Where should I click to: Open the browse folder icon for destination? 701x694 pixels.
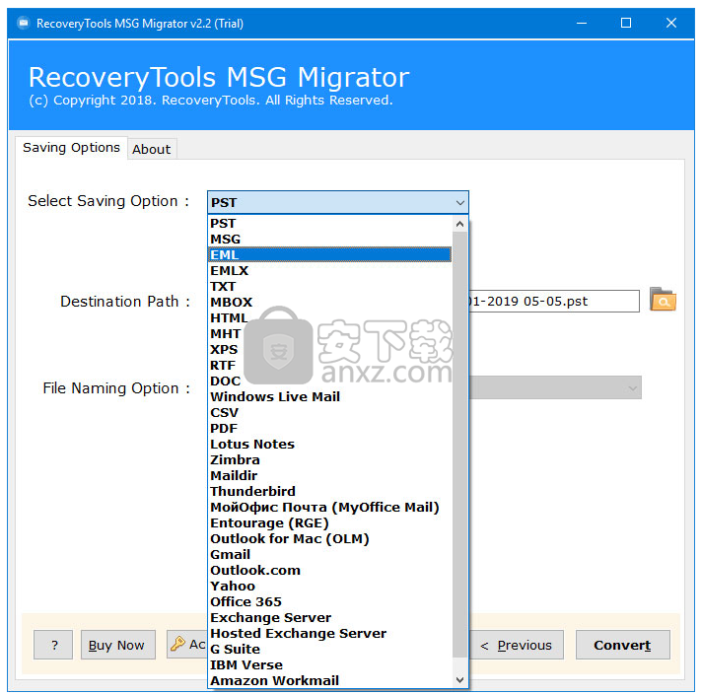click(x=663, y=300)
